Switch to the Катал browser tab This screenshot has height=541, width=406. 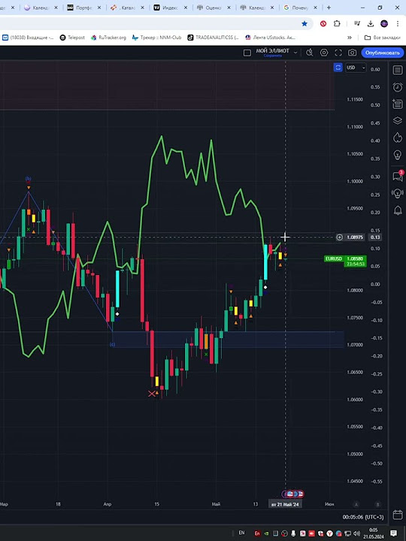tap(127, 8)
